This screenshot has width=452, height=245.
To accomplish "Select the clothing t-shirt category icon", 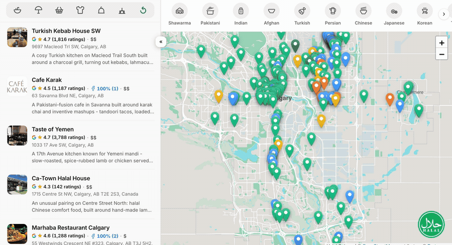I will 80,11.
